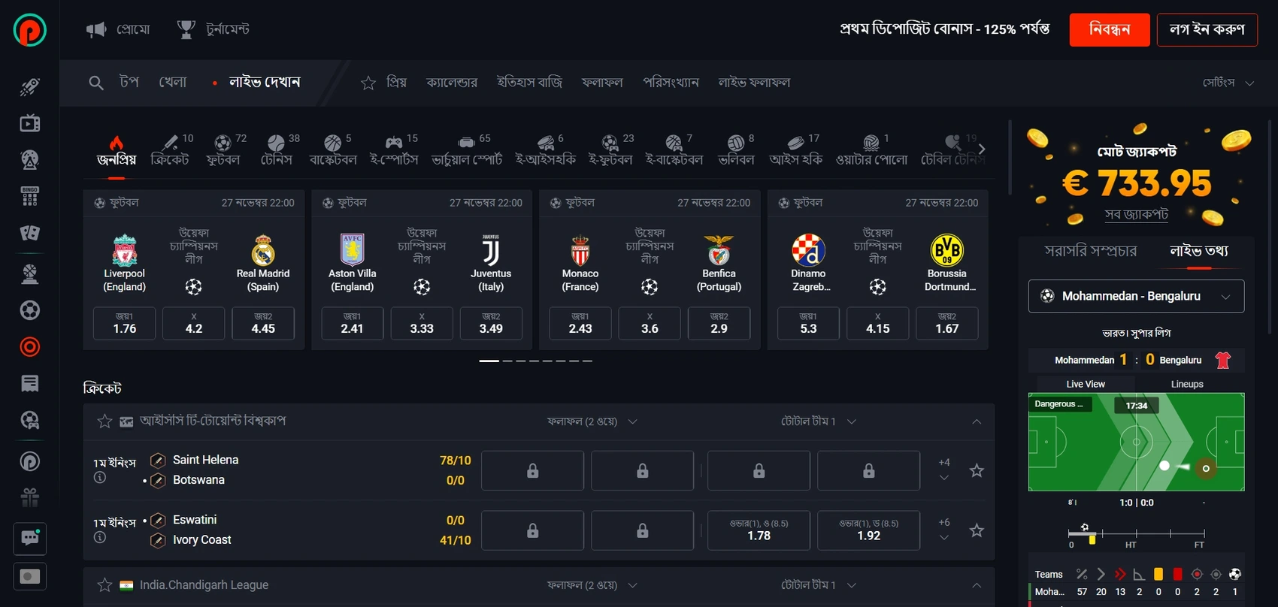1278x607 pixels.
Task: Bet on Aston Villa Juventus draw 3.33
Action: [x=422, y=324]
